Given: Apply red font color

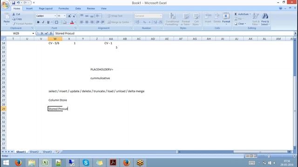Looking at the screenshot, I should tap(72, 22).
